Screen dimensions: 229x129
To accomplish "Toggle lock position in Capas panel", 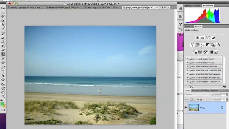I will (x=198, y=100).
